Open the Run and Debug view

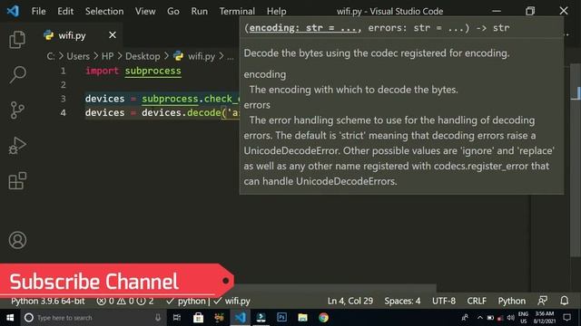click(x=17, y=145)
